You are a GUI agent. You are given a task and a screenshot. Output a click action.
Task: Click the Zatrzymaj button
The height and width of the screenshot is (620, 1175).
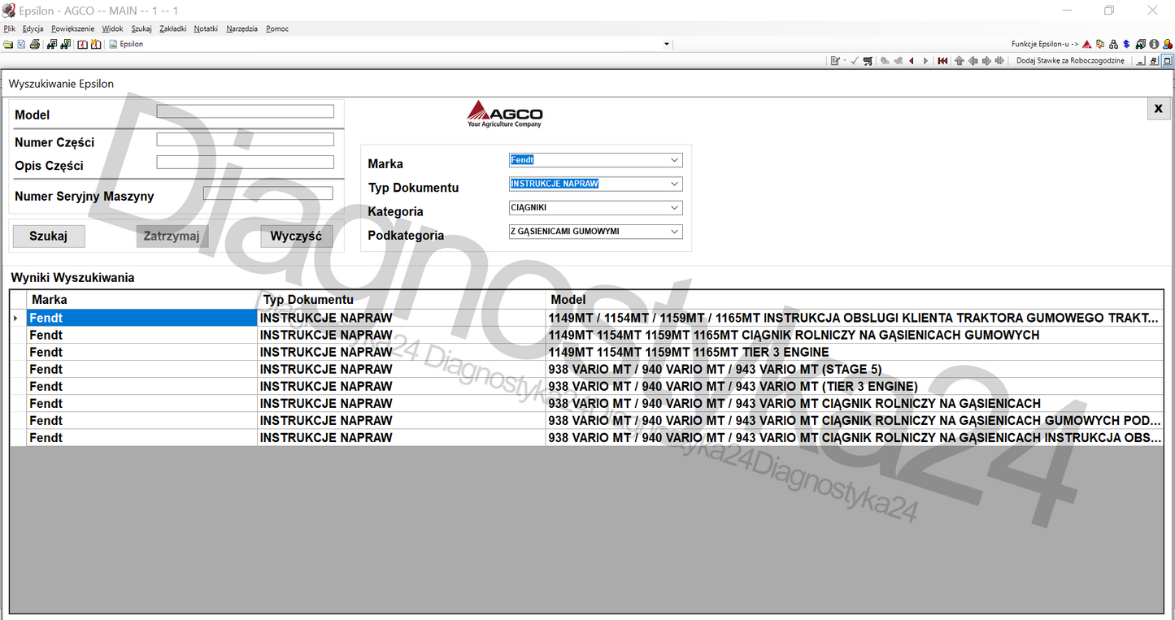tap(172, 236)
